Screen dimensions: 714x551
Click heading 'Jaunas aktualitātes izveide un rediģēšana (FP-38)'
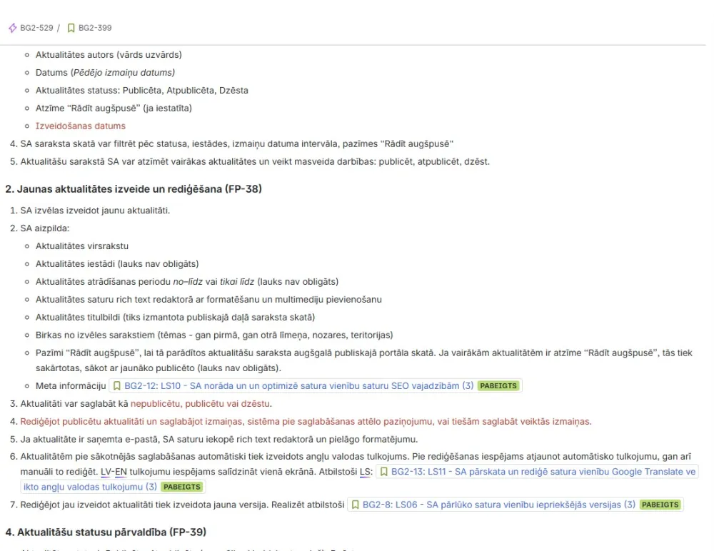(127, 189)
